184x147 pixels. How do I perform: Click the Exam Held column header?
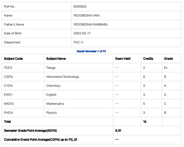123,59
